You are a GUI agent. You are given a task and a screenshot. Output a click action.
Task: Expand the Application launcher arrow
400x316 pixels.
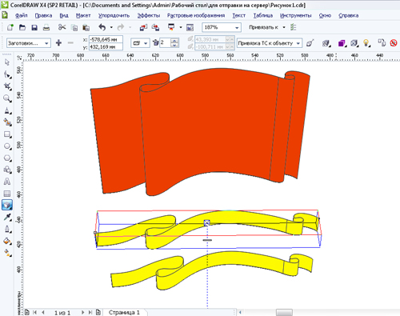[x=181, y=27]
